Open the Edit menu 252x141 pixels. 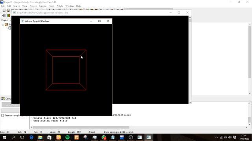click(x=9, y=6)
